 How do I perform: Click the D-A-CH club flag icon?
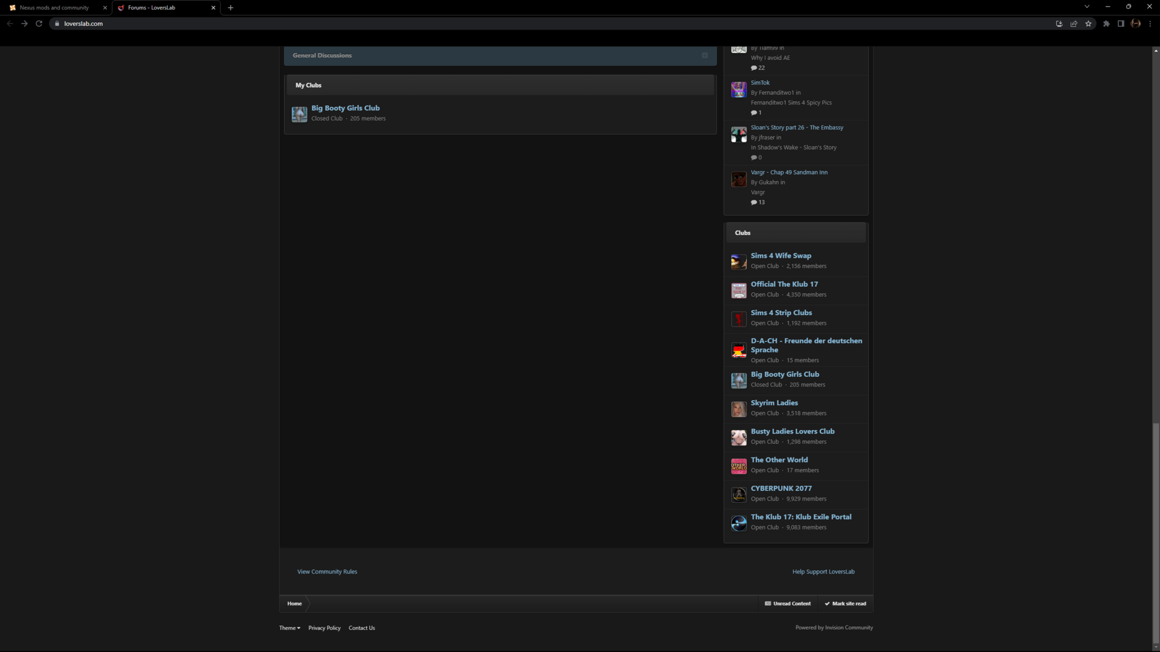(x=739, y=351)
